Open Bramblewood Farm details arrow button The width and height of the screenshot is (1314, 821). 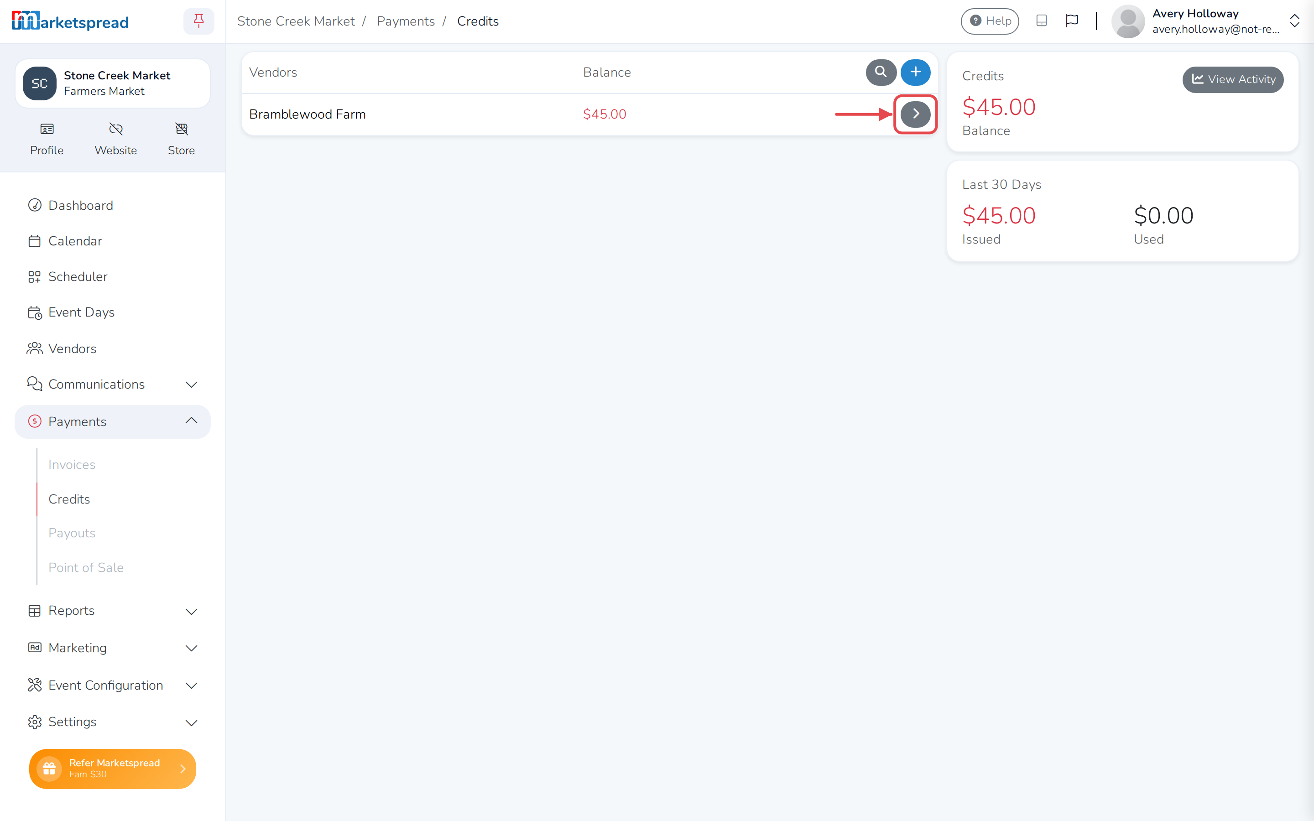(915, 114)
